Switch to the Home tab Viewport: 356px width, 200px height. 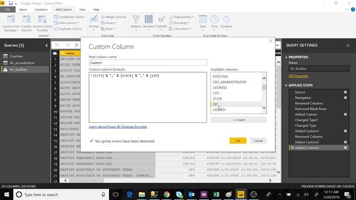point(23,9)
